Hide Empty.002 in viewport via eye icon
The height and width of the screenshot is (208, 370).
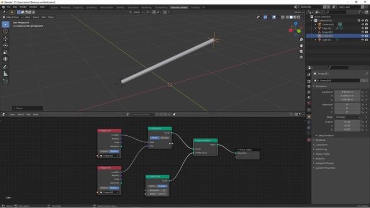click(362, 32)
